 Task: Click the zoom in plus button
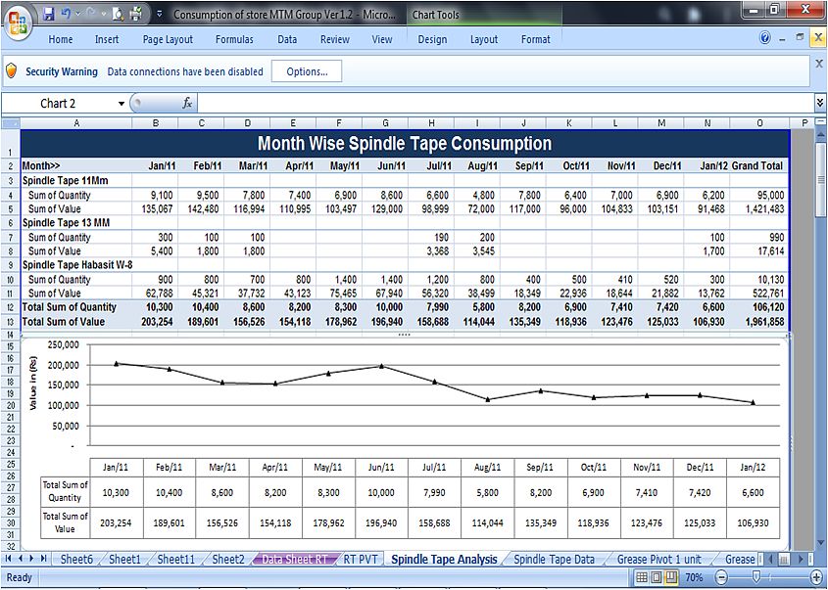(x=817, y=577)
